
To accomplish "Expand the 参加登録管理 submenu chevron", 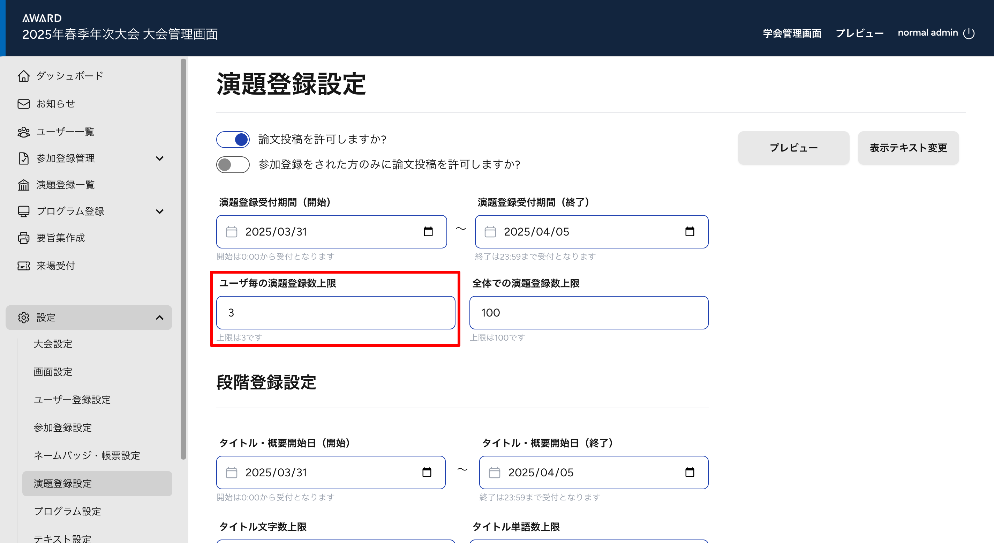I will tap(160, 158).
